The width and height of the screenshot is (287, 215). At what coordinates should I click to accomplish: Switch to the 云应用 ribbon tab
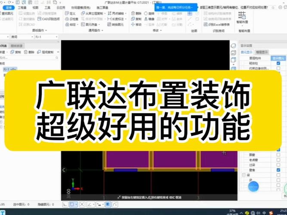pyautogui.click(x=61, y=7)
